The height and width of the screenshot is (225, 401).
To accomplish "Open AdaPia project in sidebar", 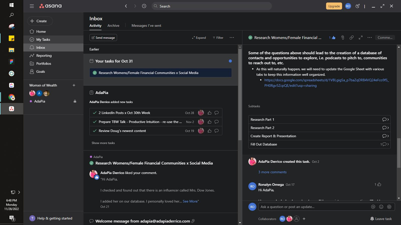I will (x=39, y=101).
